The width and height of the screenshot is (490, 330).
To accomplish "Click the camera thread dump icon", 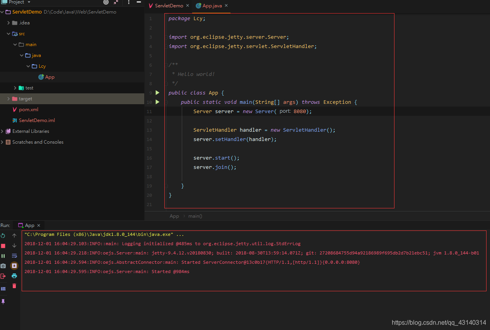I will (x=3, y=266).
